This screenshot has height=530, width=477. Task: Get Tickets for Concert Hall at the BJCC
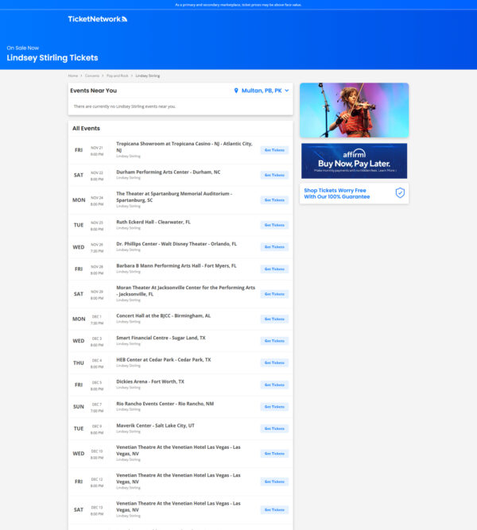[x=274, y=319]
